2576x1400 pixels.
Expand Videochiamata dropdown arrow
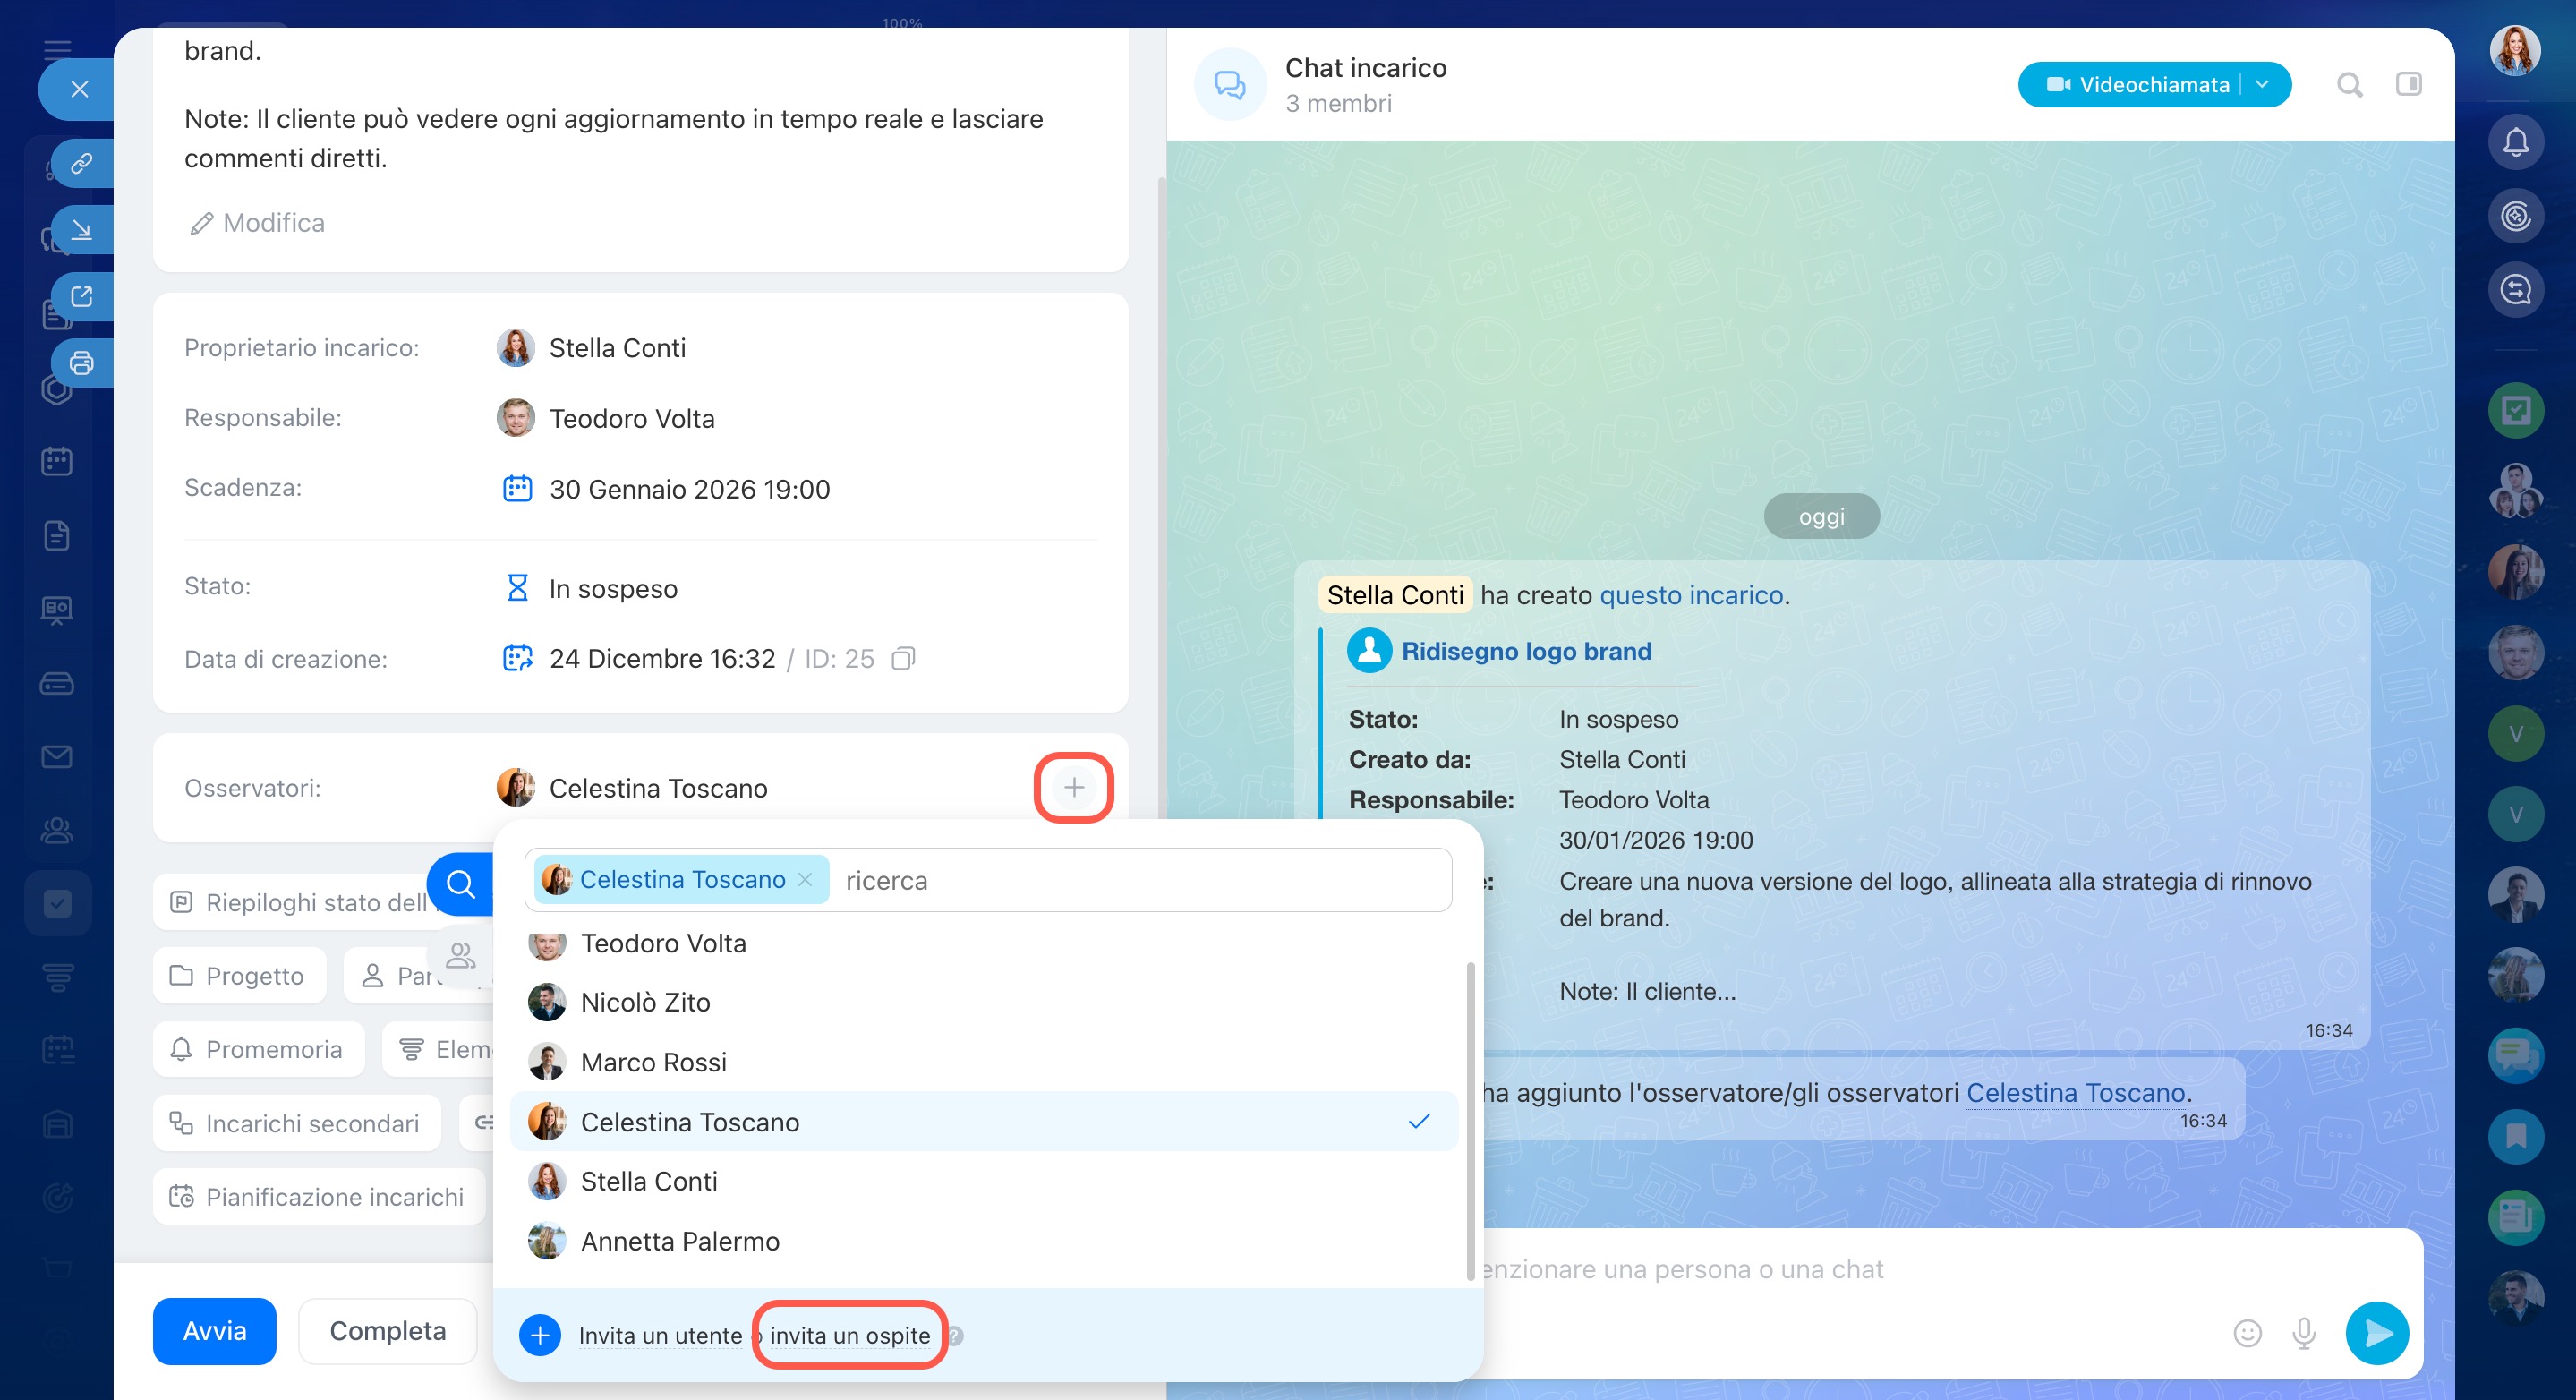(x=2263, y=85)
